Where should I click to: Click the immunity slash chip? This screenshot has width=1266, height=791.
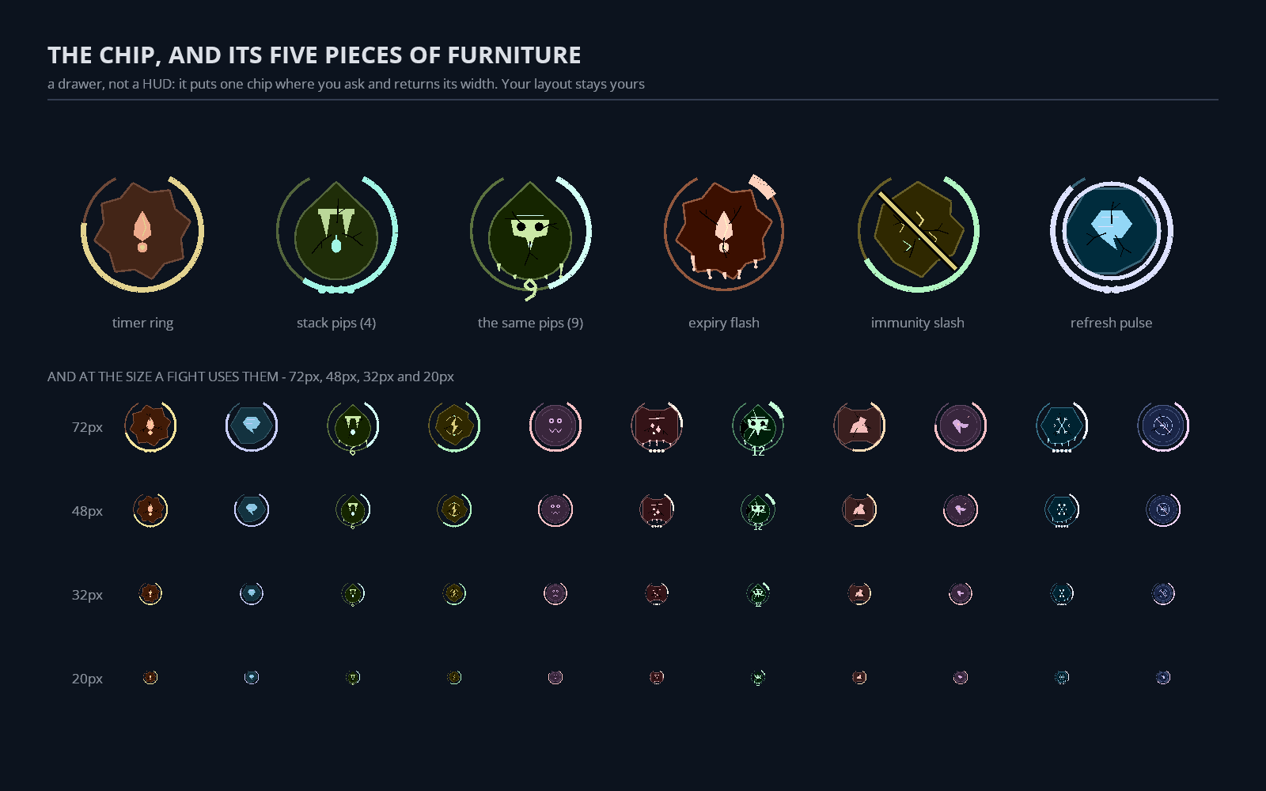tap(918, 232)
